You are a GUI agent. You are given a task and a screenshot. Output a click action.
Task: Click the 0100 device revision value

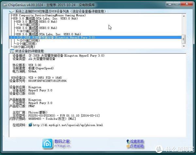pos(31,93)
